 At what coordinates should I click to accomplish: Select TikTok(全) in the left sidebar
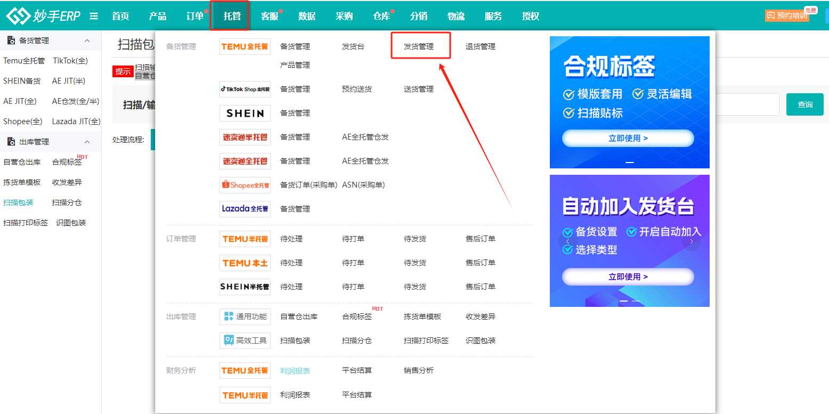pos(70,61)
